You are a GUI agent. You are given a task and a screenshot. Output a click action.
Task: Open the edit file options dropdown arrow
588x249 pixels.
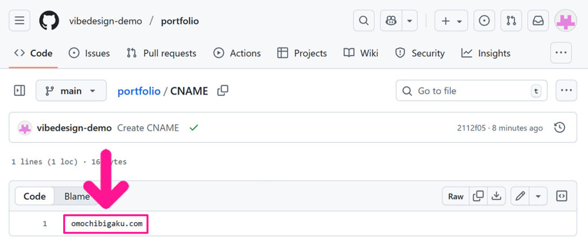point(538,196)
